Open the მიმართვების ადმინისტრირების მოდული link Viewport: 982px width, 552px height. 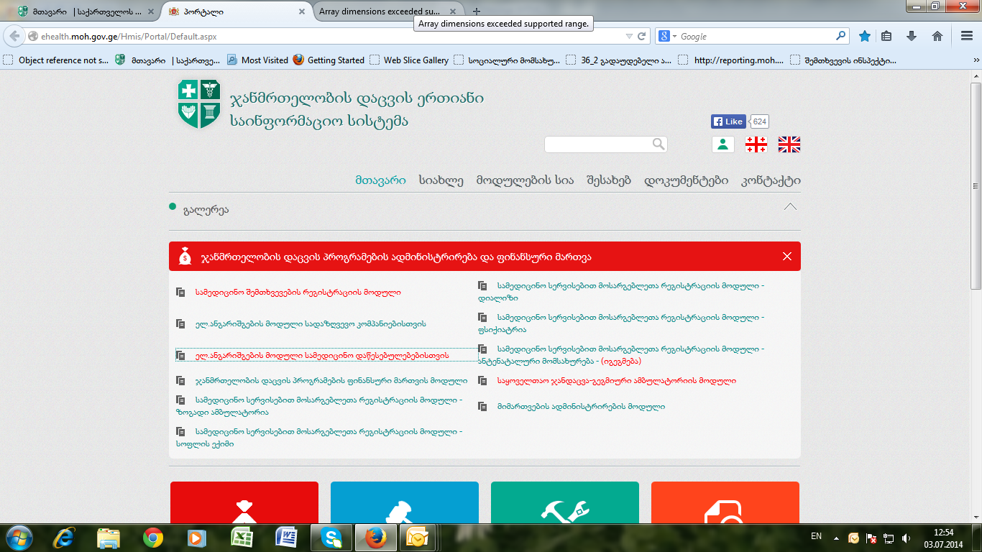(x=580, y=407)
